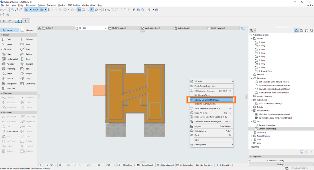Switch to the 3D-01 Top View tab
This screenshot has width=314, height=170.
(x=119, y=28)
